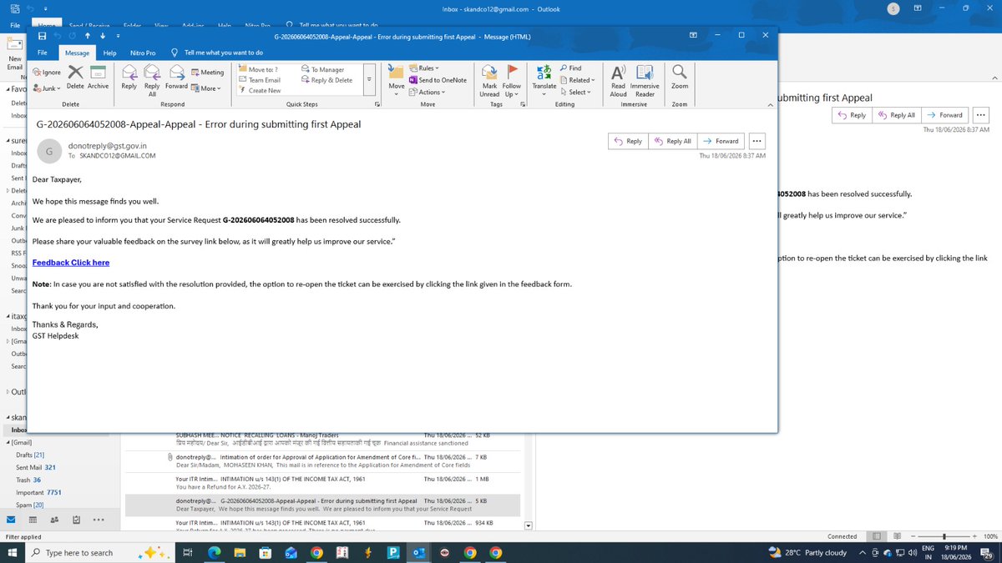Open People view in Outlook navigation bar
This screenshot has height=563, width=1002.
click(54, 520)
